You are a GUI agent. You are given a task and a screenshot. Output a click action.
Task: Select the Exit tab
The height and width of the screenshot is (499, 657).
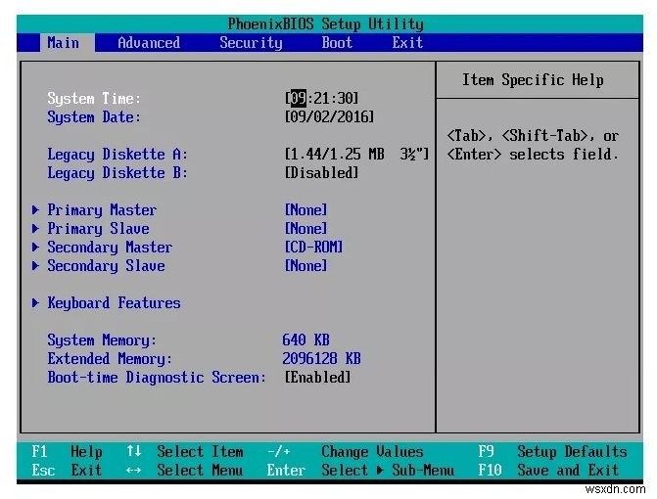[407, 43]
